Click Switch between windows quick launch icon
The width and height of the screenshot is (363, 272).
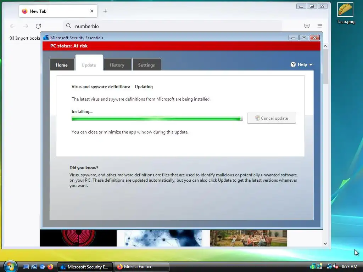34,267
